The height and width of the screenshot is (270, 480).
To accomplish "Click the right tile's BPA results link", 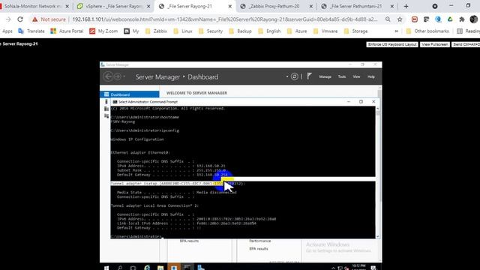I will [x=259, y=248].
